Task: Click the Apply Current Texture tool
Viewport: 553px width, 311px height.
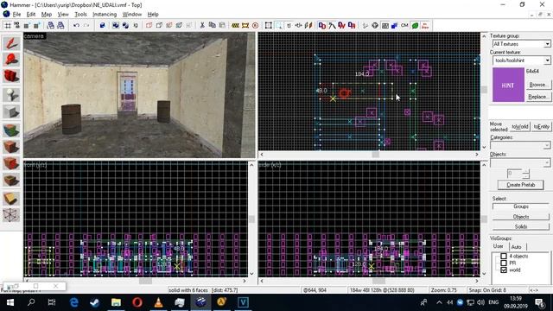Action: pos(11,147)
